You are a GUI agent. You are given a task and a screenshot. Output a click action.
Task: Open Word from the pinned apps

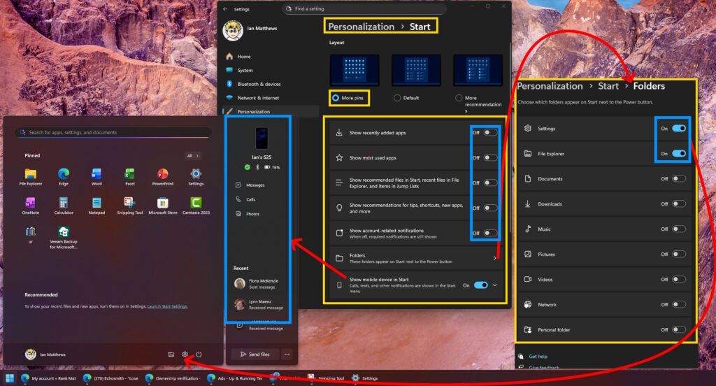96,177
